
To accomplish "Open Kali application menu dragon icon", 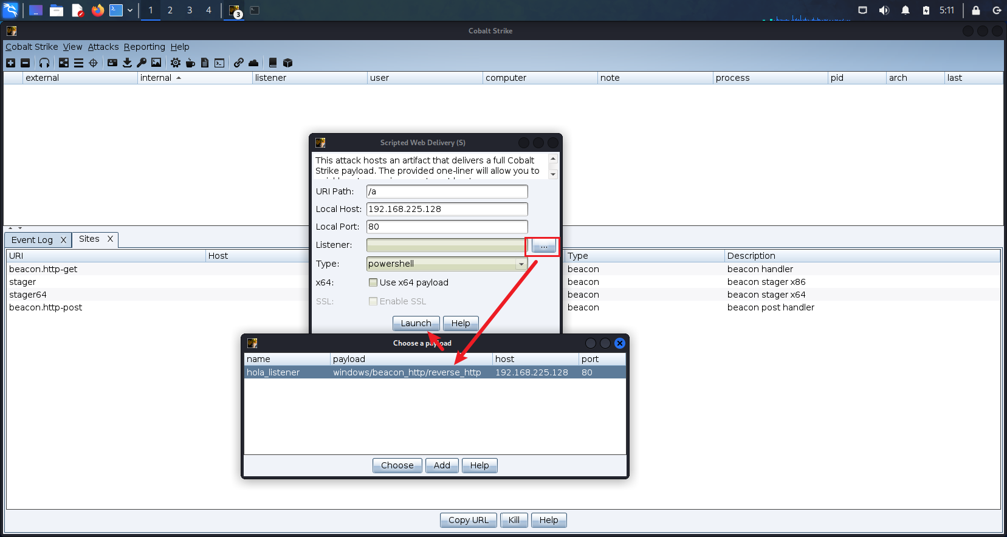I will click(x=11, y=10).
